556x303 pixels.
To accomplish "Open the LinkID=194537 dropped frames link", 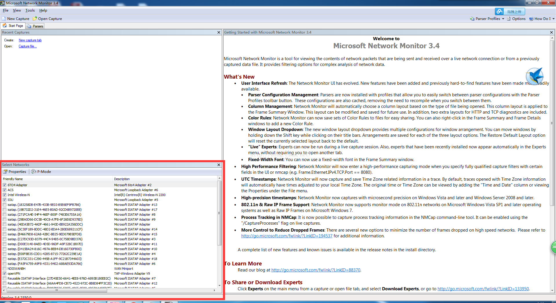I will click(x=287, y=236).
